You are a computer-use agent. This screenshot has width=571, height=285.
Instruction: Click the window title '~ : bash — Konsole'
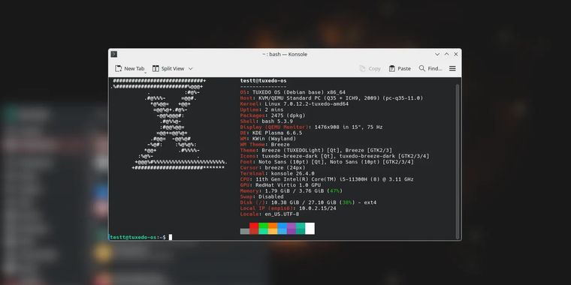285,54
